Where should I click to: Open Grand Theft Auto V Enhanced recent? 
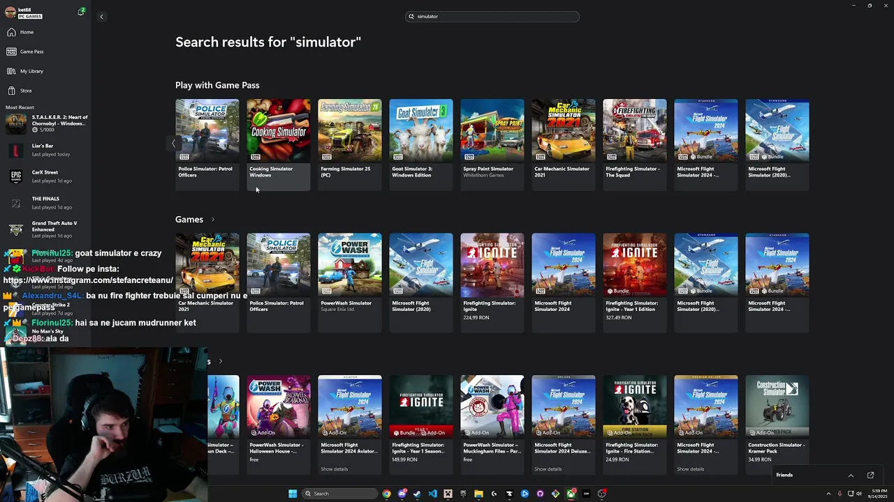coord(45,229)
